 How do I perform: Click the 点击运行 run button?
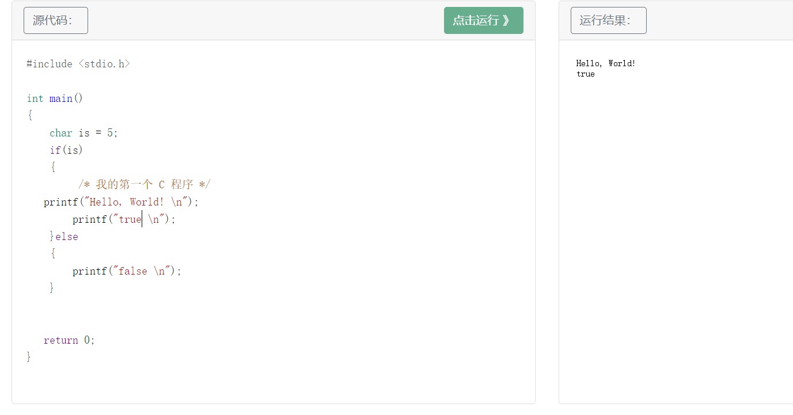click(483, 20)
